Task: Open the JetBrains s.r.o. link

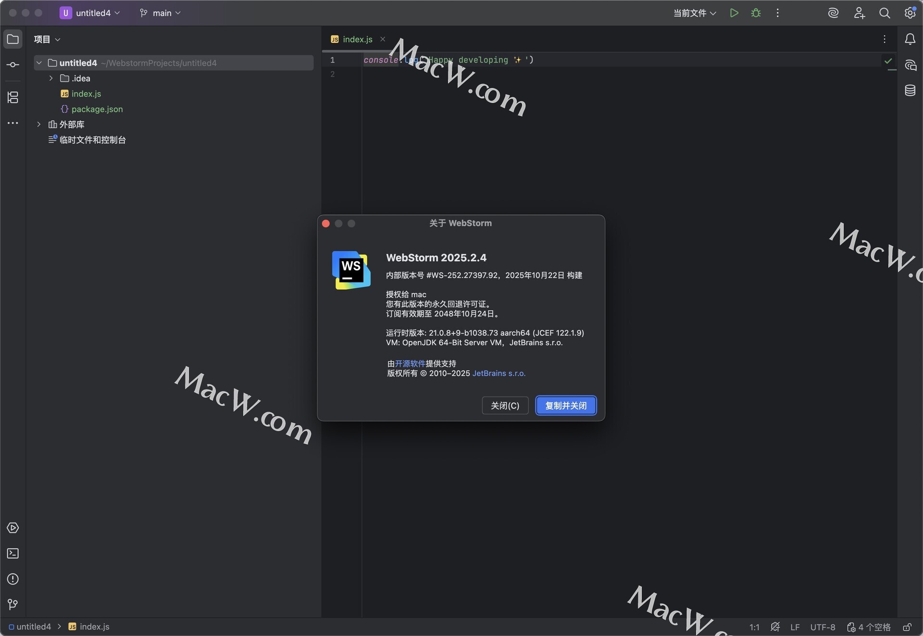Action: click(499, 373)
